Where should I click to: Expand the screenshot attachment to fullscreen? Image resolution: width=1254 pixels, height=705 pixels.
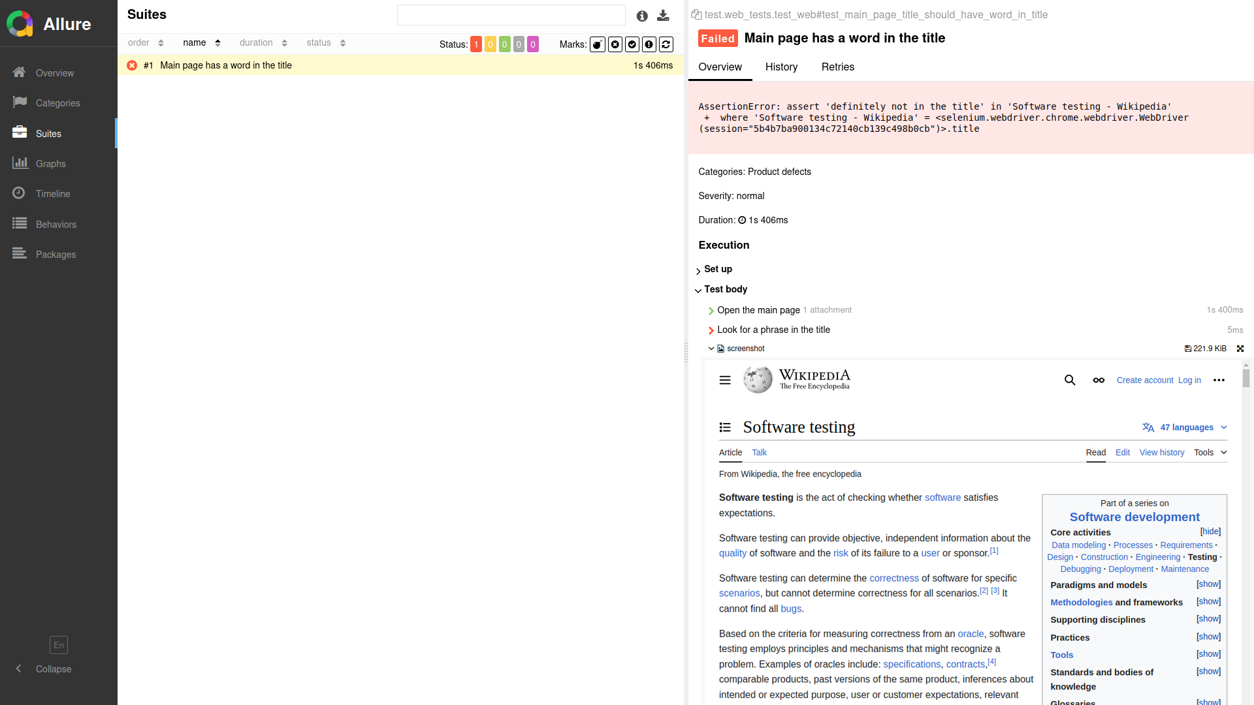click(1240, 349)
